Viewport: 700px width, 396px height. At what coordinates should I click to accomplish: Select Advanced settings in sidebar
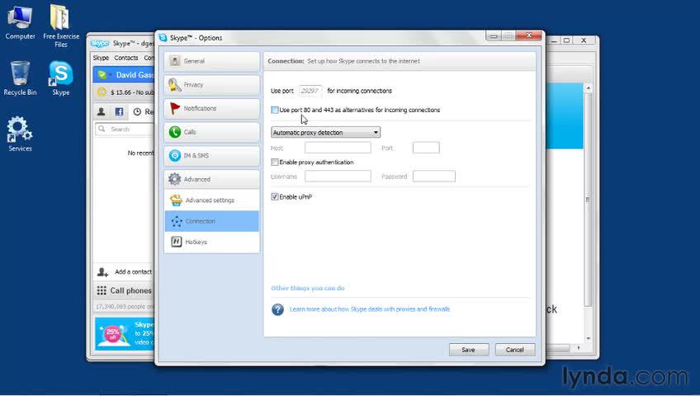click(211, 200)
